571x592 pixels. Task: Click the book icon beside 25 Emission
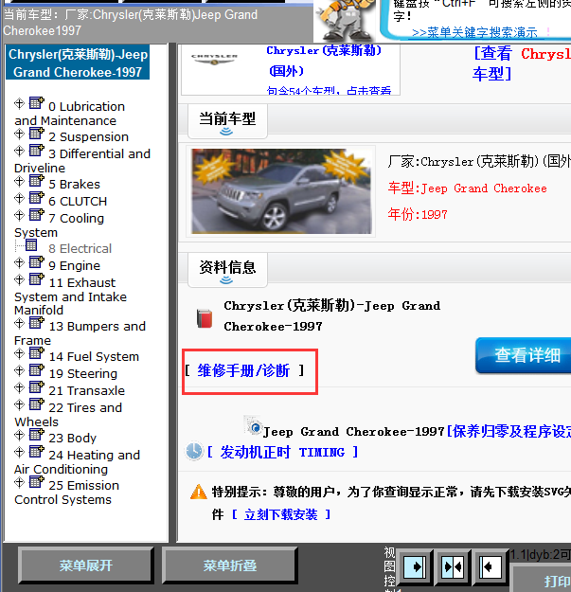[37, 482]
